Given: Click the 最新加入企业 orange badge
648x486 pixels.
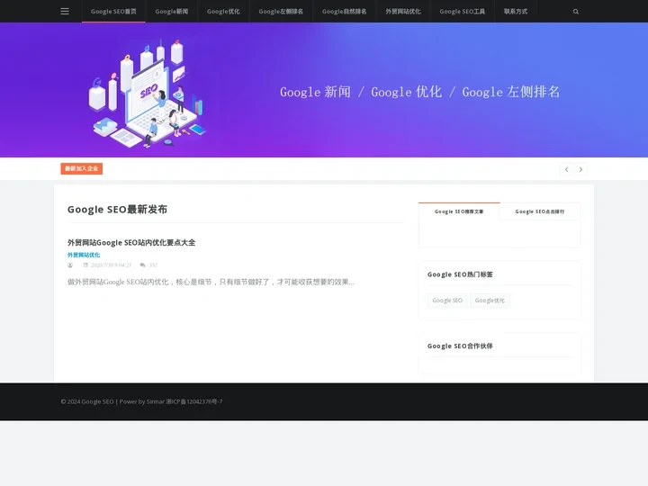Looking at the screenshot, I should coord(81,168).
